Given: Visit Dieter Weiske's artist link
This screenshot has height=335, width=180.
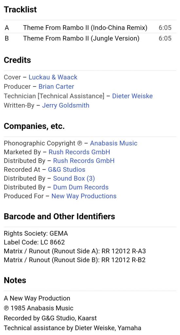Looking at the screenshot, I should [132, 96].
